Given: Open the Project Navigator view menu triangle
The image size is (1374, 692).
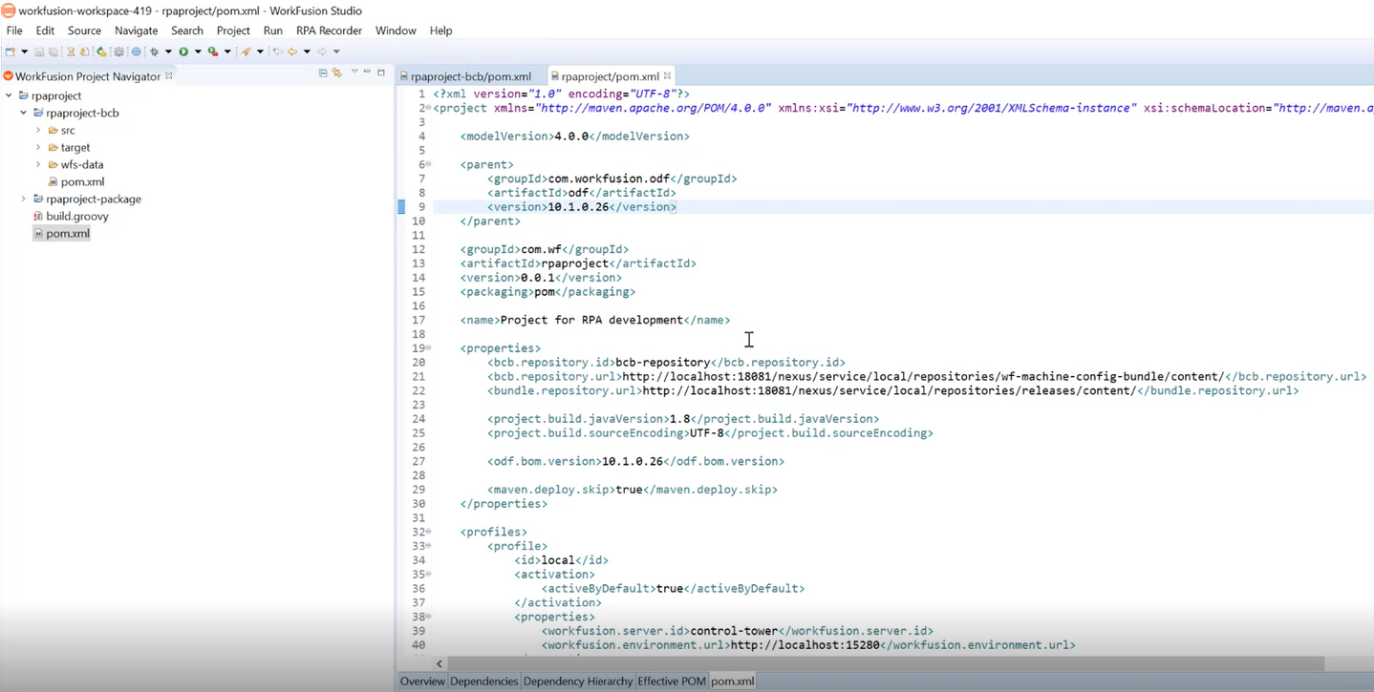Looking at the screenshot, I should 354,71.
